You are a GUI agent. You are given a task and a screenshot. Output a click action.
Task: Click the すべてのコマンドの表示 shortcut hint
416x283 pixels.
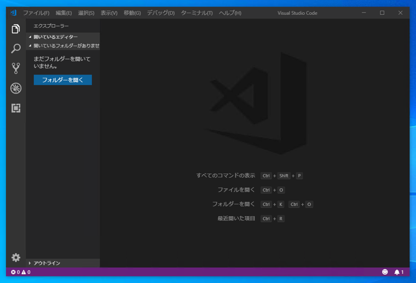coord(226,176)
